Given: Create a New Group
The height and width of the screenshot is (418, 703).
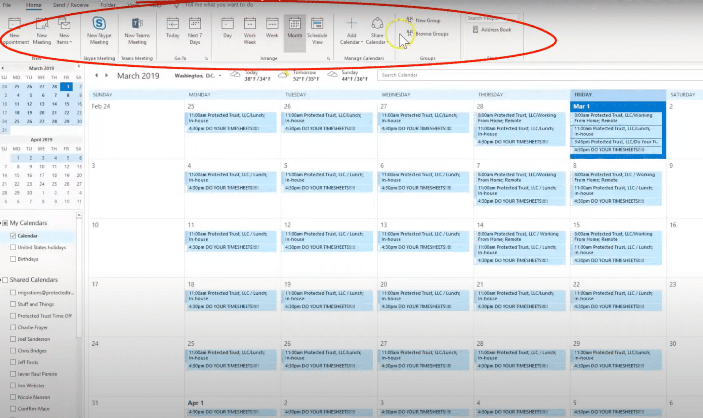Looking at the screenshot, I should (423, 20).
